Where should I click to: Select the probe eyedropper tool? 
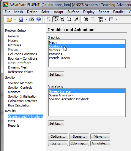[76, 19]
